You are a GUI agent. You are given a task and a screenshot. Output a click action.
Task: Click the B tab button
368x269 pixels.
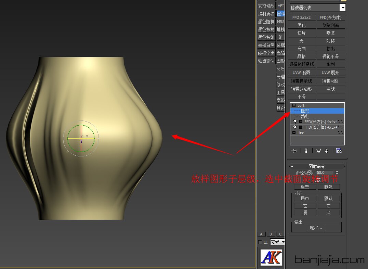pyautogui.click(x=271, y=234)
